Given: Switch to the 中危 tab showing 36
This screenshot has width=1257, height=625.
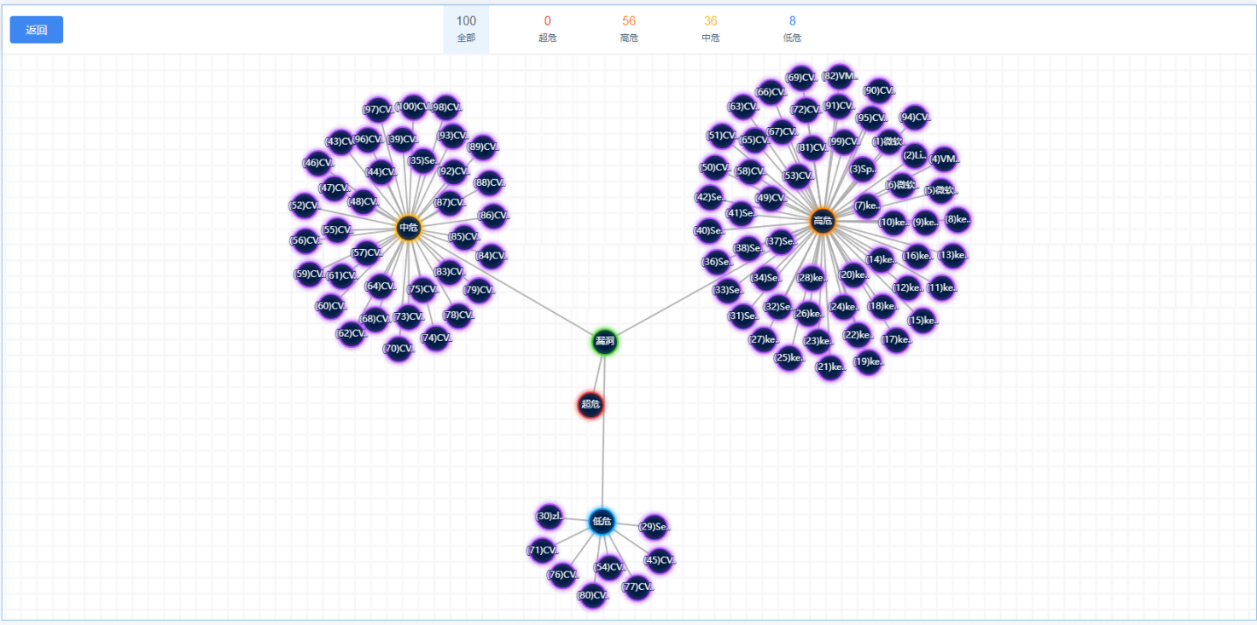Looking at the screenshot, I should point(711,29).
